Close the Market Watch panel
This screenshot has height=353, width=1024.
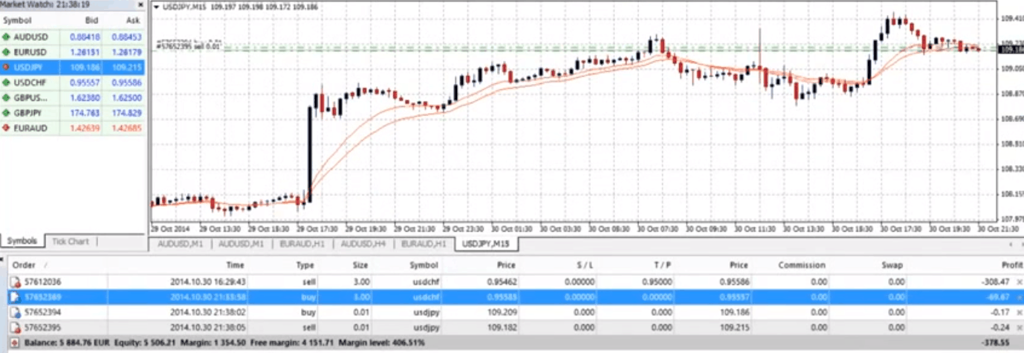pos(140,4)
